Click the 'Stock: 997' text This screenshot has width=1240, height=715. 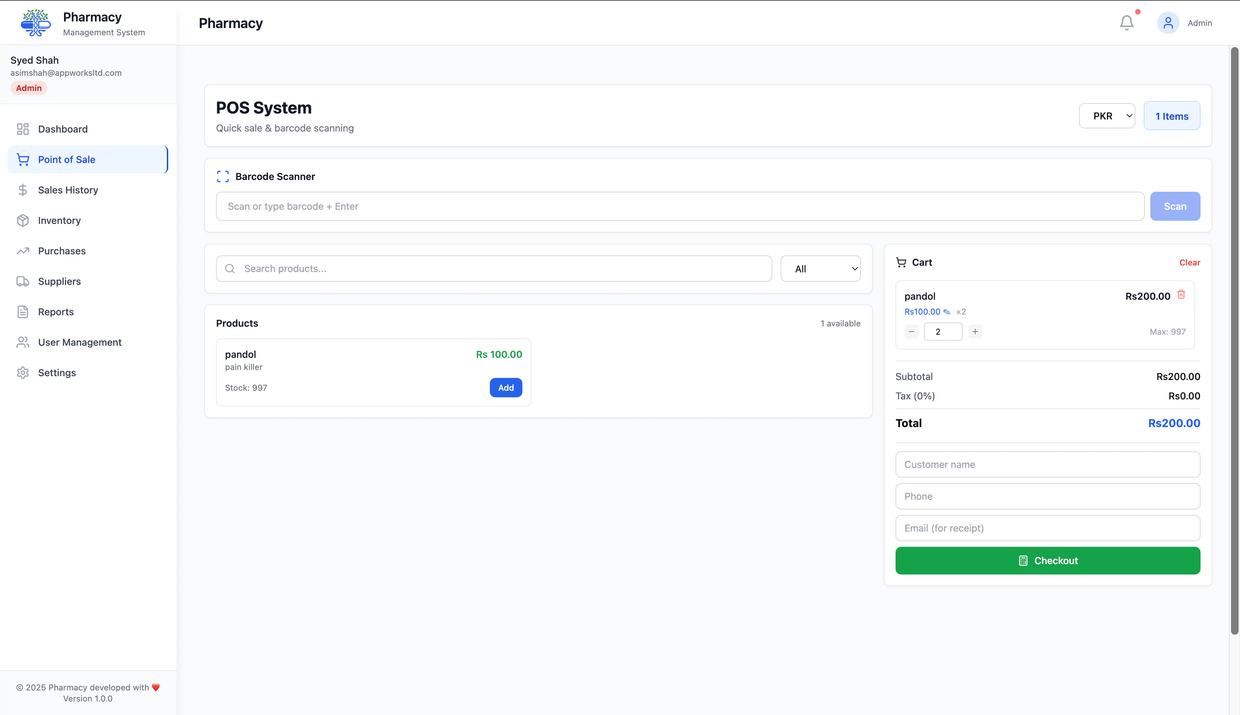[x=246, y=388]
